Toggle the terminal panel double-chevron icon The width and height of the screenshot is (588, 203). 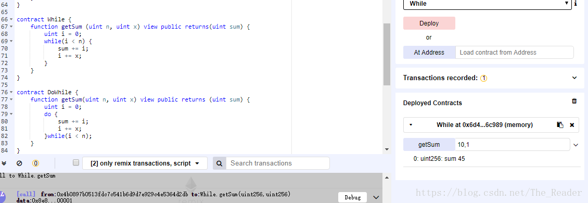[x=4, y=163]
